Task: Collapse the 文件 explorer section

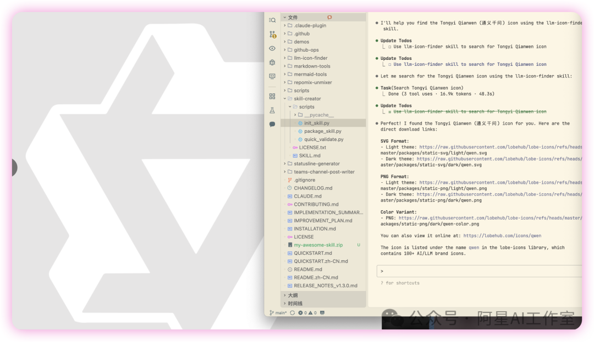Action: pyautogui.click(x=285, y=18)
